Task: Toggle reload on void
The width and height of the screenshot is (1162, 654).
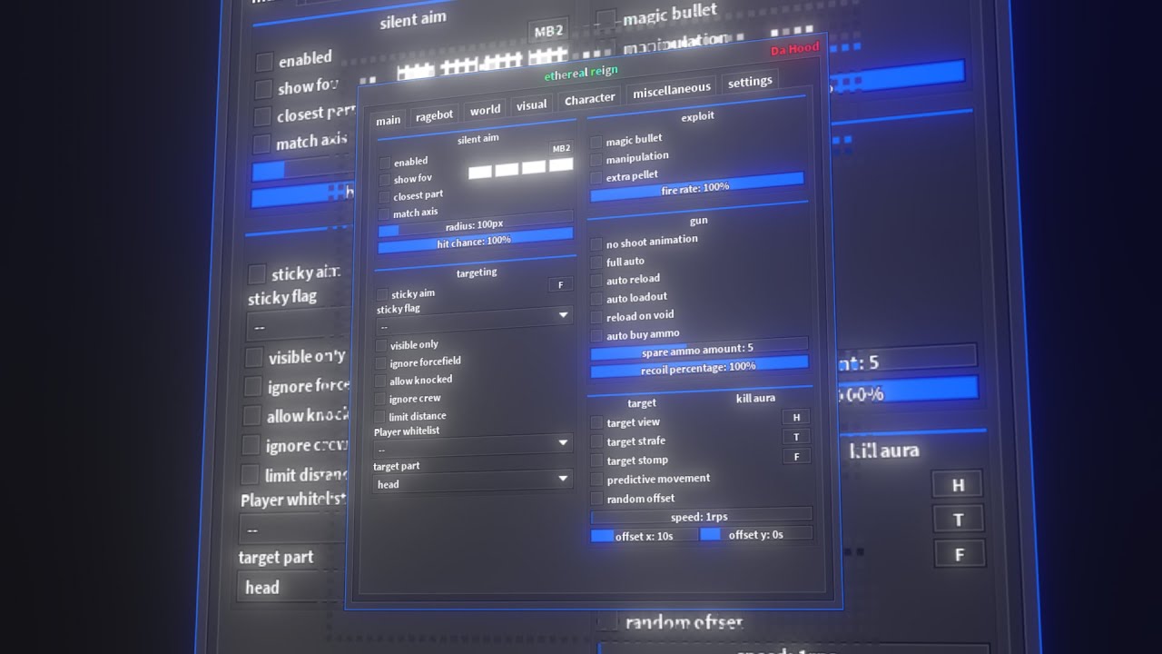Action: click(x=596, y=317)
